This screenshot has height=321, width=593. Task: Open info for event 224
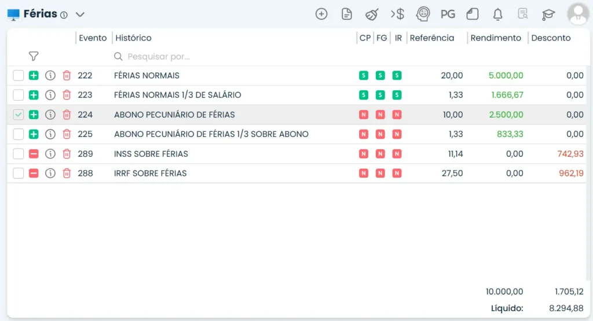click(50, 115)
